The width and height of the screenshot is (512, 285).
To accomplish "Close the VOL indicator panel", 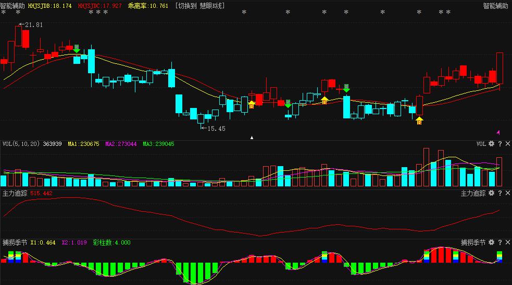I will pyautogui.click(x=508, y=143).
